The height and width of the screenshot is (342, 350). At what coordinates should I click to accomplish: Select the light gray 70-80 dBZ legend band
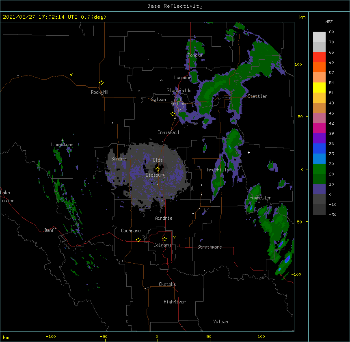319,37
